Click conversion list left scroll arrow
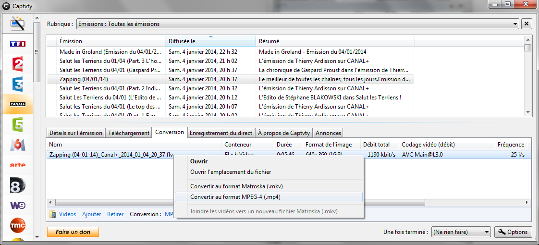 coord(50,203)
